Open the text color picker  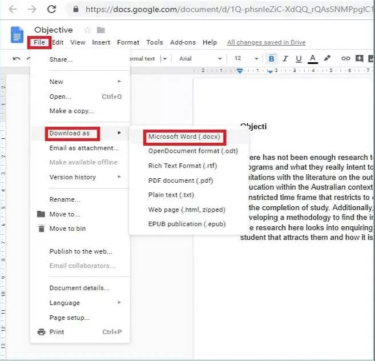pos(313,58)
